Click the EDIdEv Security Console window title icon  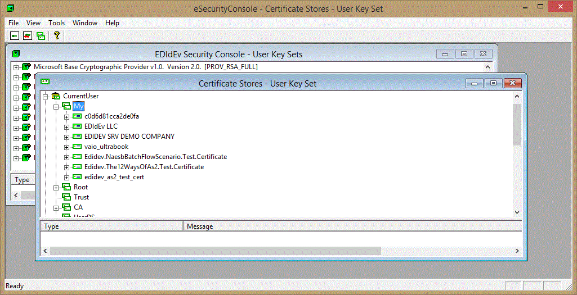pyautogui.click(x=16, y=54)
